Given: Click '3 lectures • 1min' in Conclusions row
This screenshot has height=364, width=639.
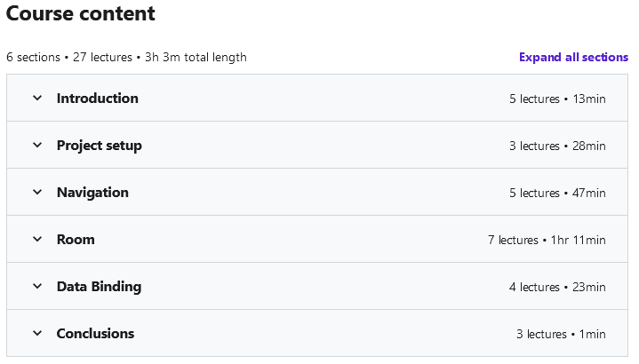Looking at the screenshot, I should coord(561,334).
